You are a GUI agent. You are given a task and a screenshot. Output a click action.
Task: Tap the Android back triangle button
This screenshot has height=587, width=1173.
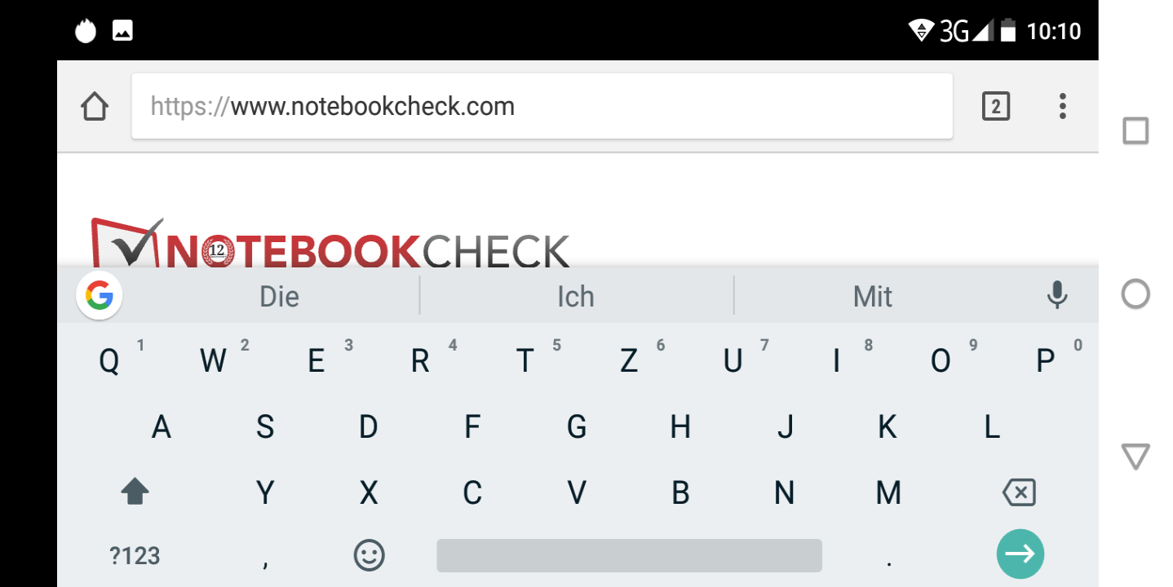tap(1135, 457)
